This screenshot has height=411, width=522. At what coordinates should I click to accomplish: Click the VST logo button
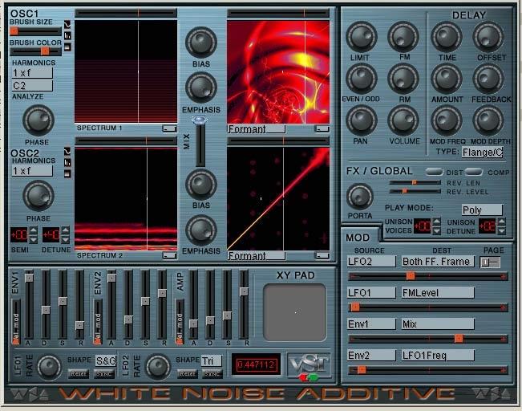[310, 366]
